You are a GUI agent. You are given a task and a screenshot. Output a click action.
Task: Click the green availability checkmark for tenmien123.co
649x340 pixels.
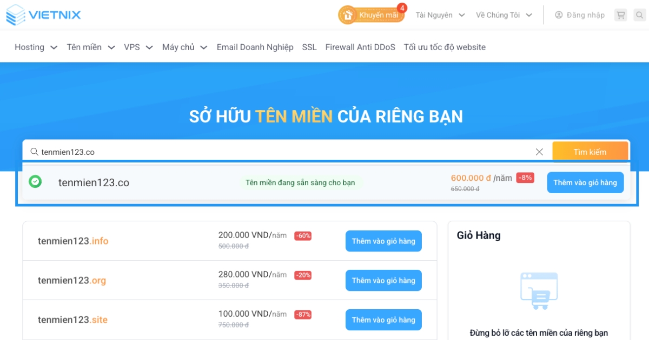pyautogui.click(x=35, y=182)
